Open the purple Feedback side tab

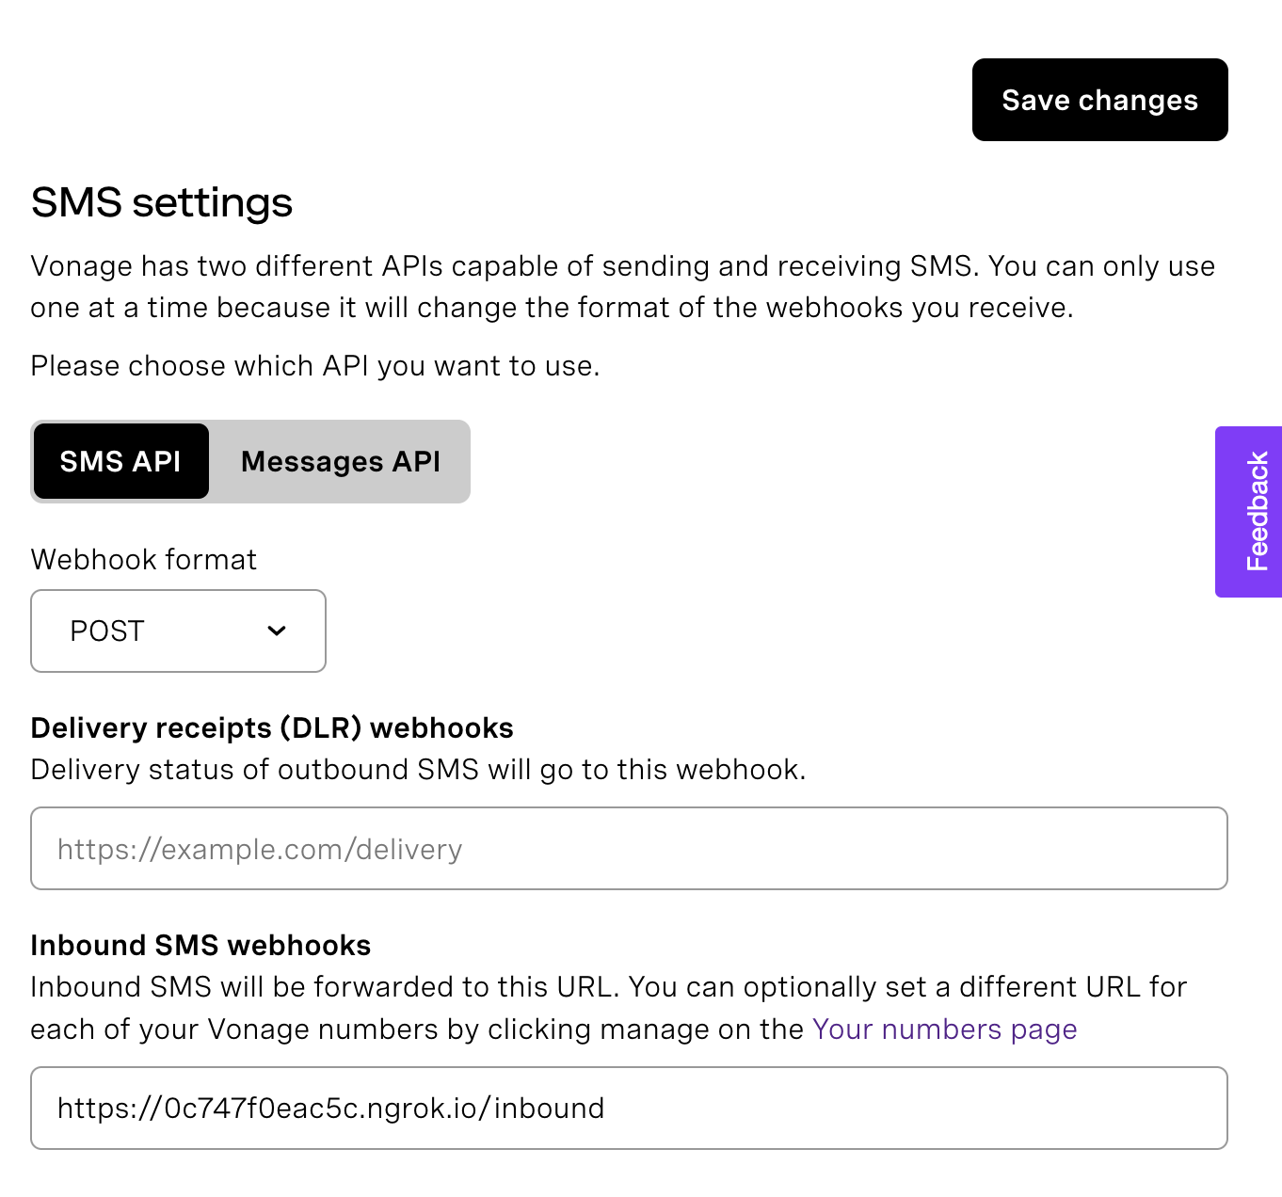(1249, 512)
